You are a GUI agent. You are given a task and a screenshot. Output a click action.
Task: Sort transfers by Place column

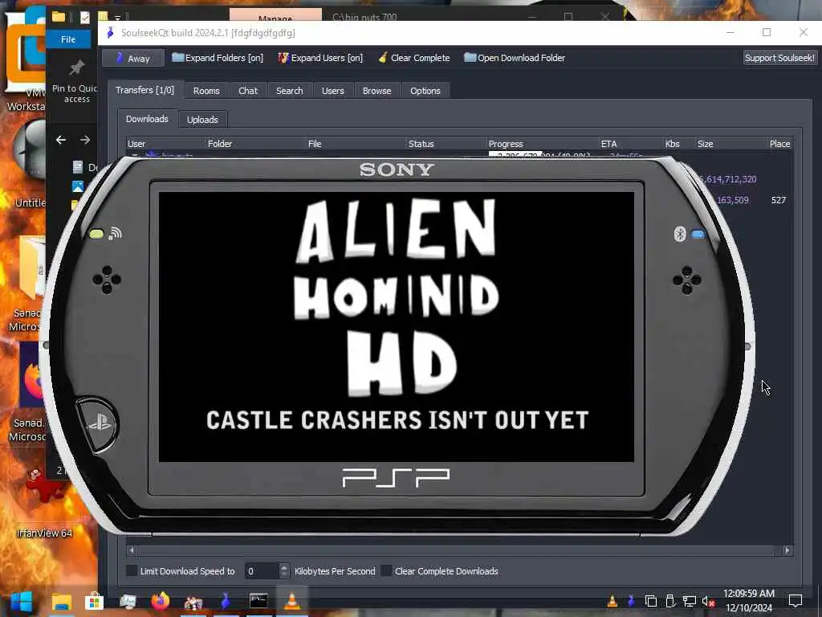pos(780,144)
